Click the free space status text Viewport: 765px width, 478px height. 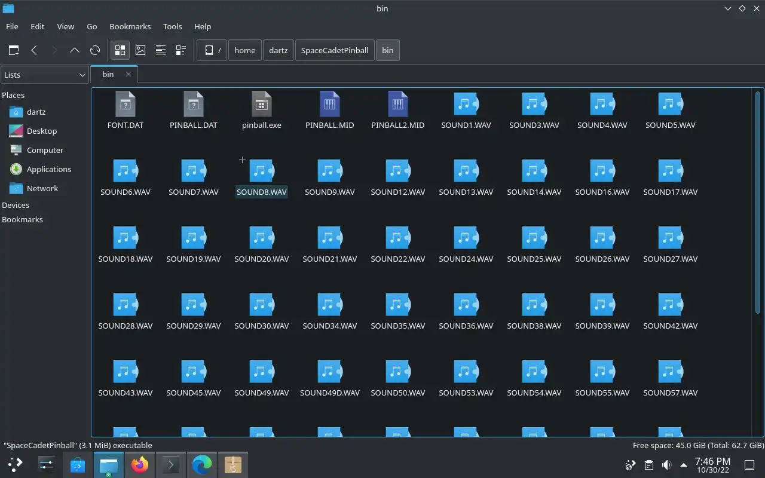pyautogui.click(x=698, y=445)
